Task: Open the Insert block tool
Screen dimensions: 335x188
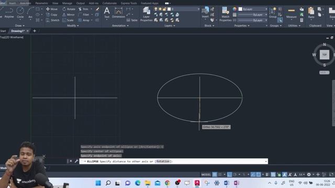Action: (205, 13)
